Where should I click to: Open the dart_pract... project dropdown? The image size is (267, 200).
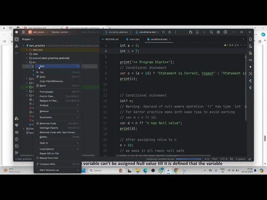[x=38, y=32]
